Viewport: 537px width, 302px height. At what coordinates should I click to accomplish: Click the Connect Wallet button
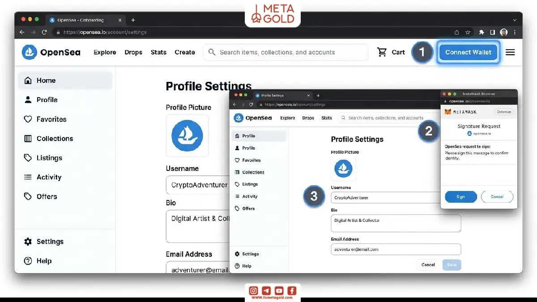click(468, 52)
